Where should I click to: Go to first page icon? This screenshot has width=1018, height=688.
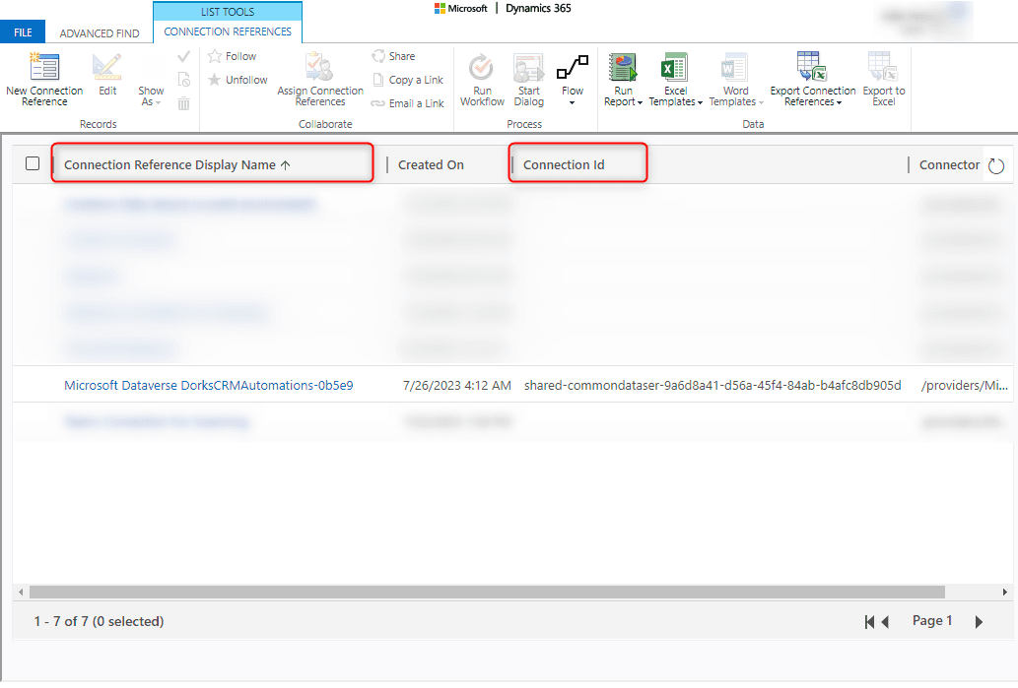pos(869,622)
